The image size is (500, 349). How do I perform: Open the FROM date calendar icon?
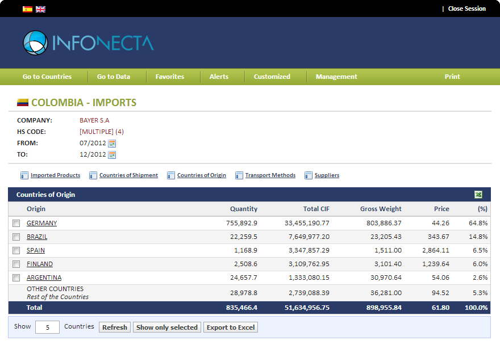point(112,144)
